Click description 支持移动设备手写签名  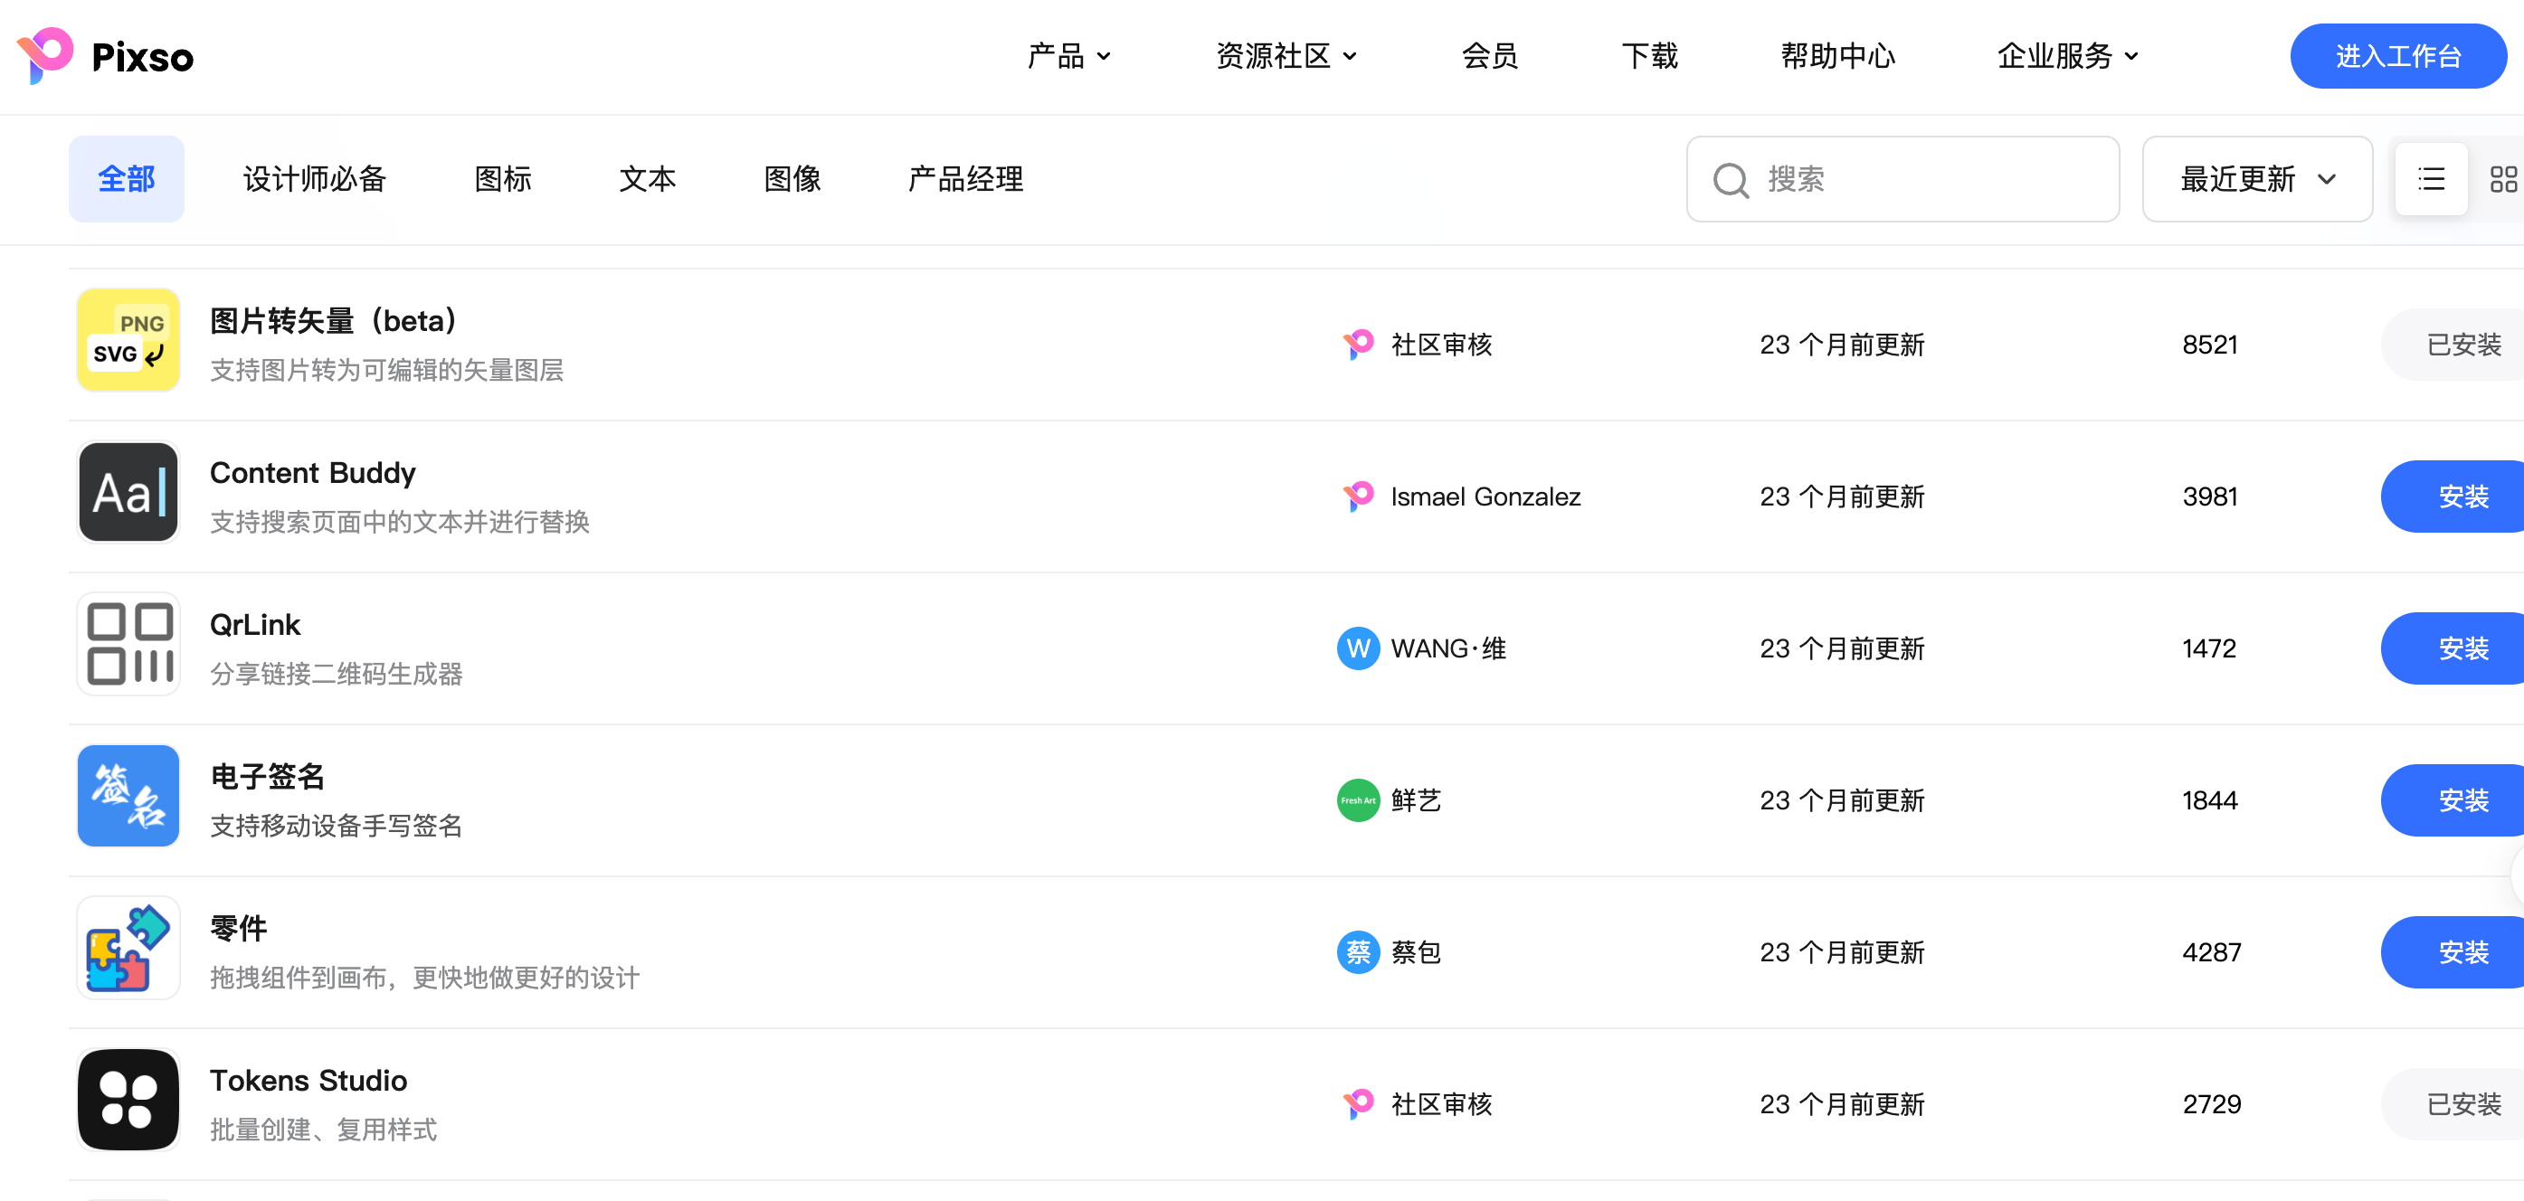336,826
